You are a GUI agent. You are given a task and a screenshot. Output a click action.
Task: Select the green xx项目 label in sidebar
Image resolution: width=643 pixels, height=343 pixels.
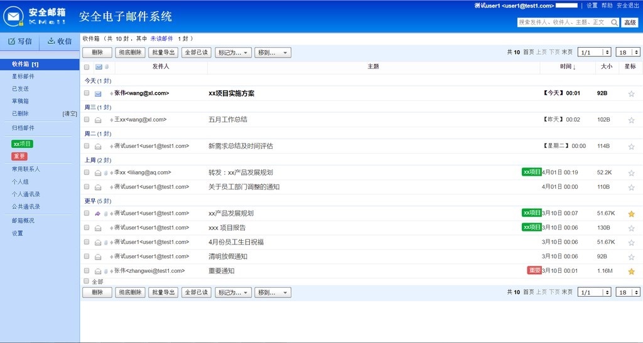22,144
